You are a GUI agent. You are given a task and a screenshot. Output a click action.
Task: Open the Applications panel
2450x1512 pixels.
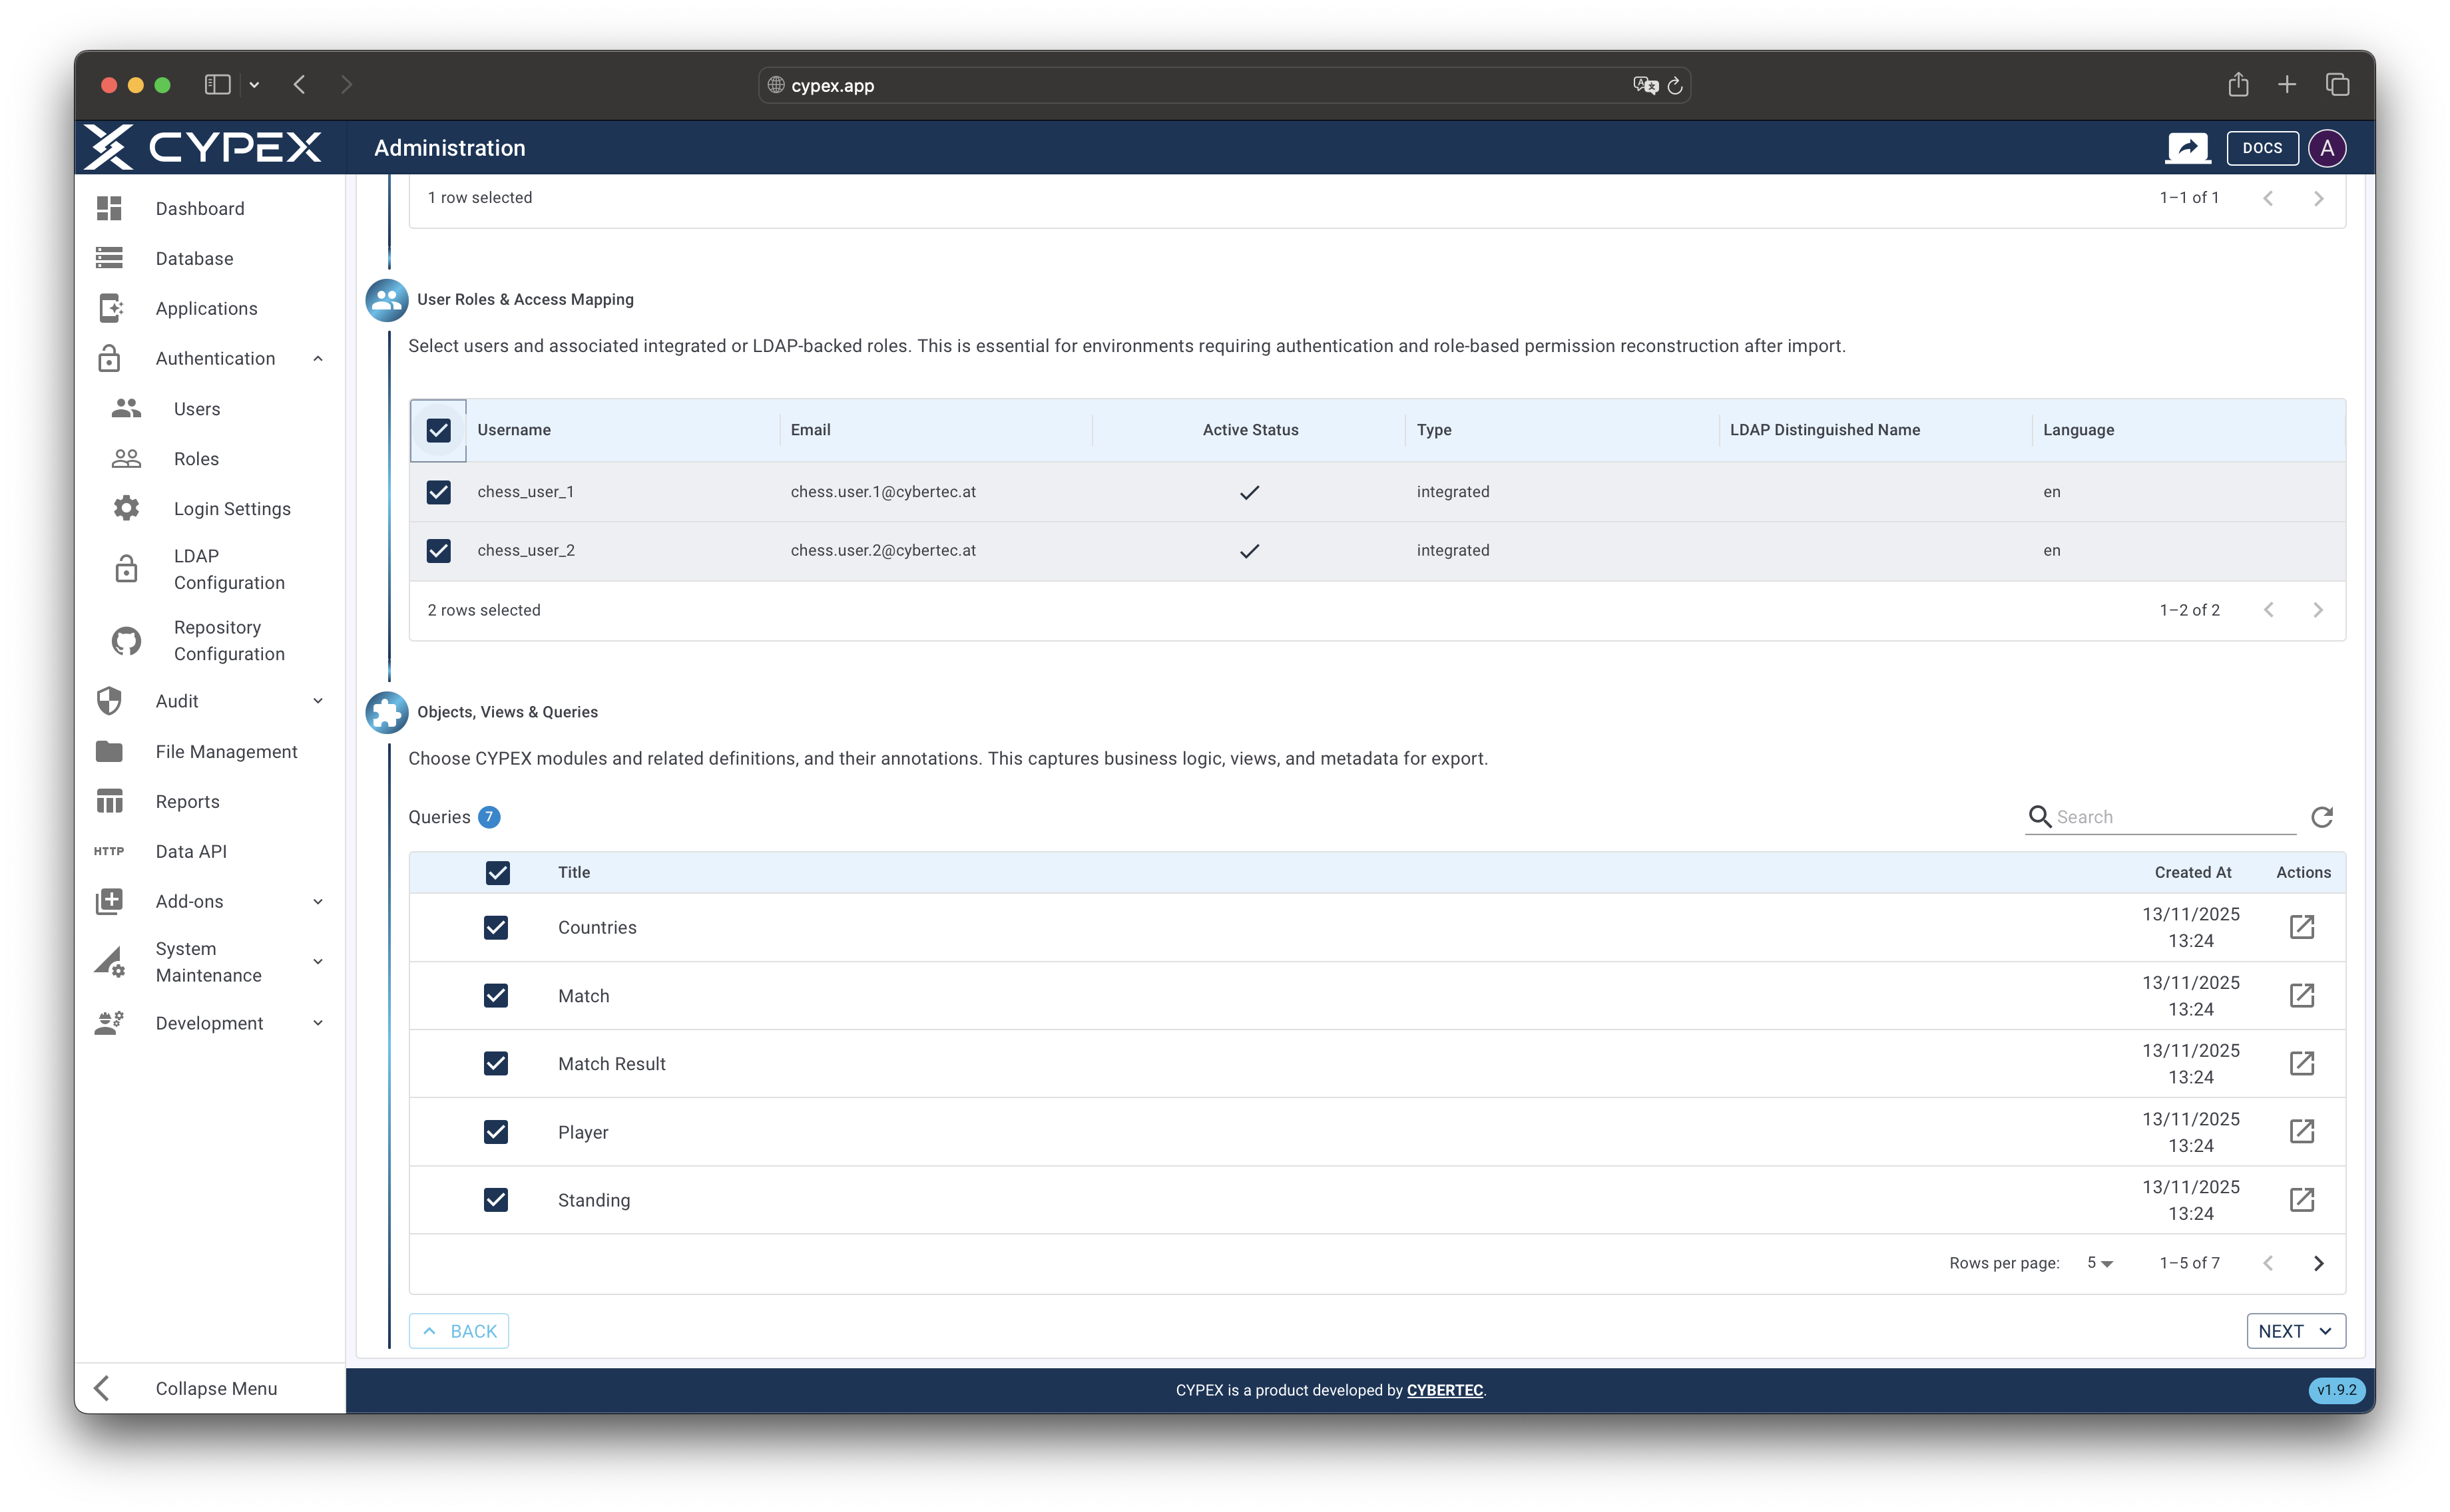206,308
